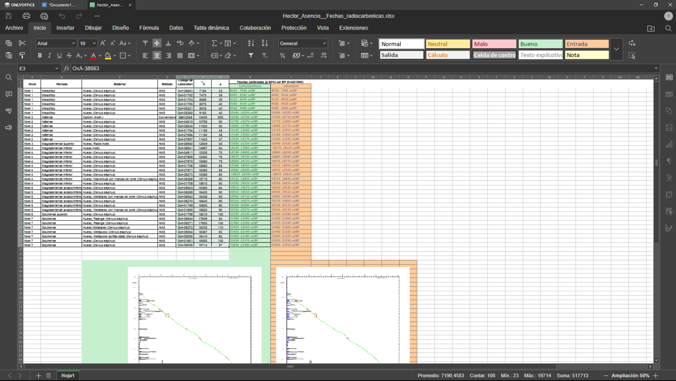Click the Cut scissors icon

click(22, 43)
